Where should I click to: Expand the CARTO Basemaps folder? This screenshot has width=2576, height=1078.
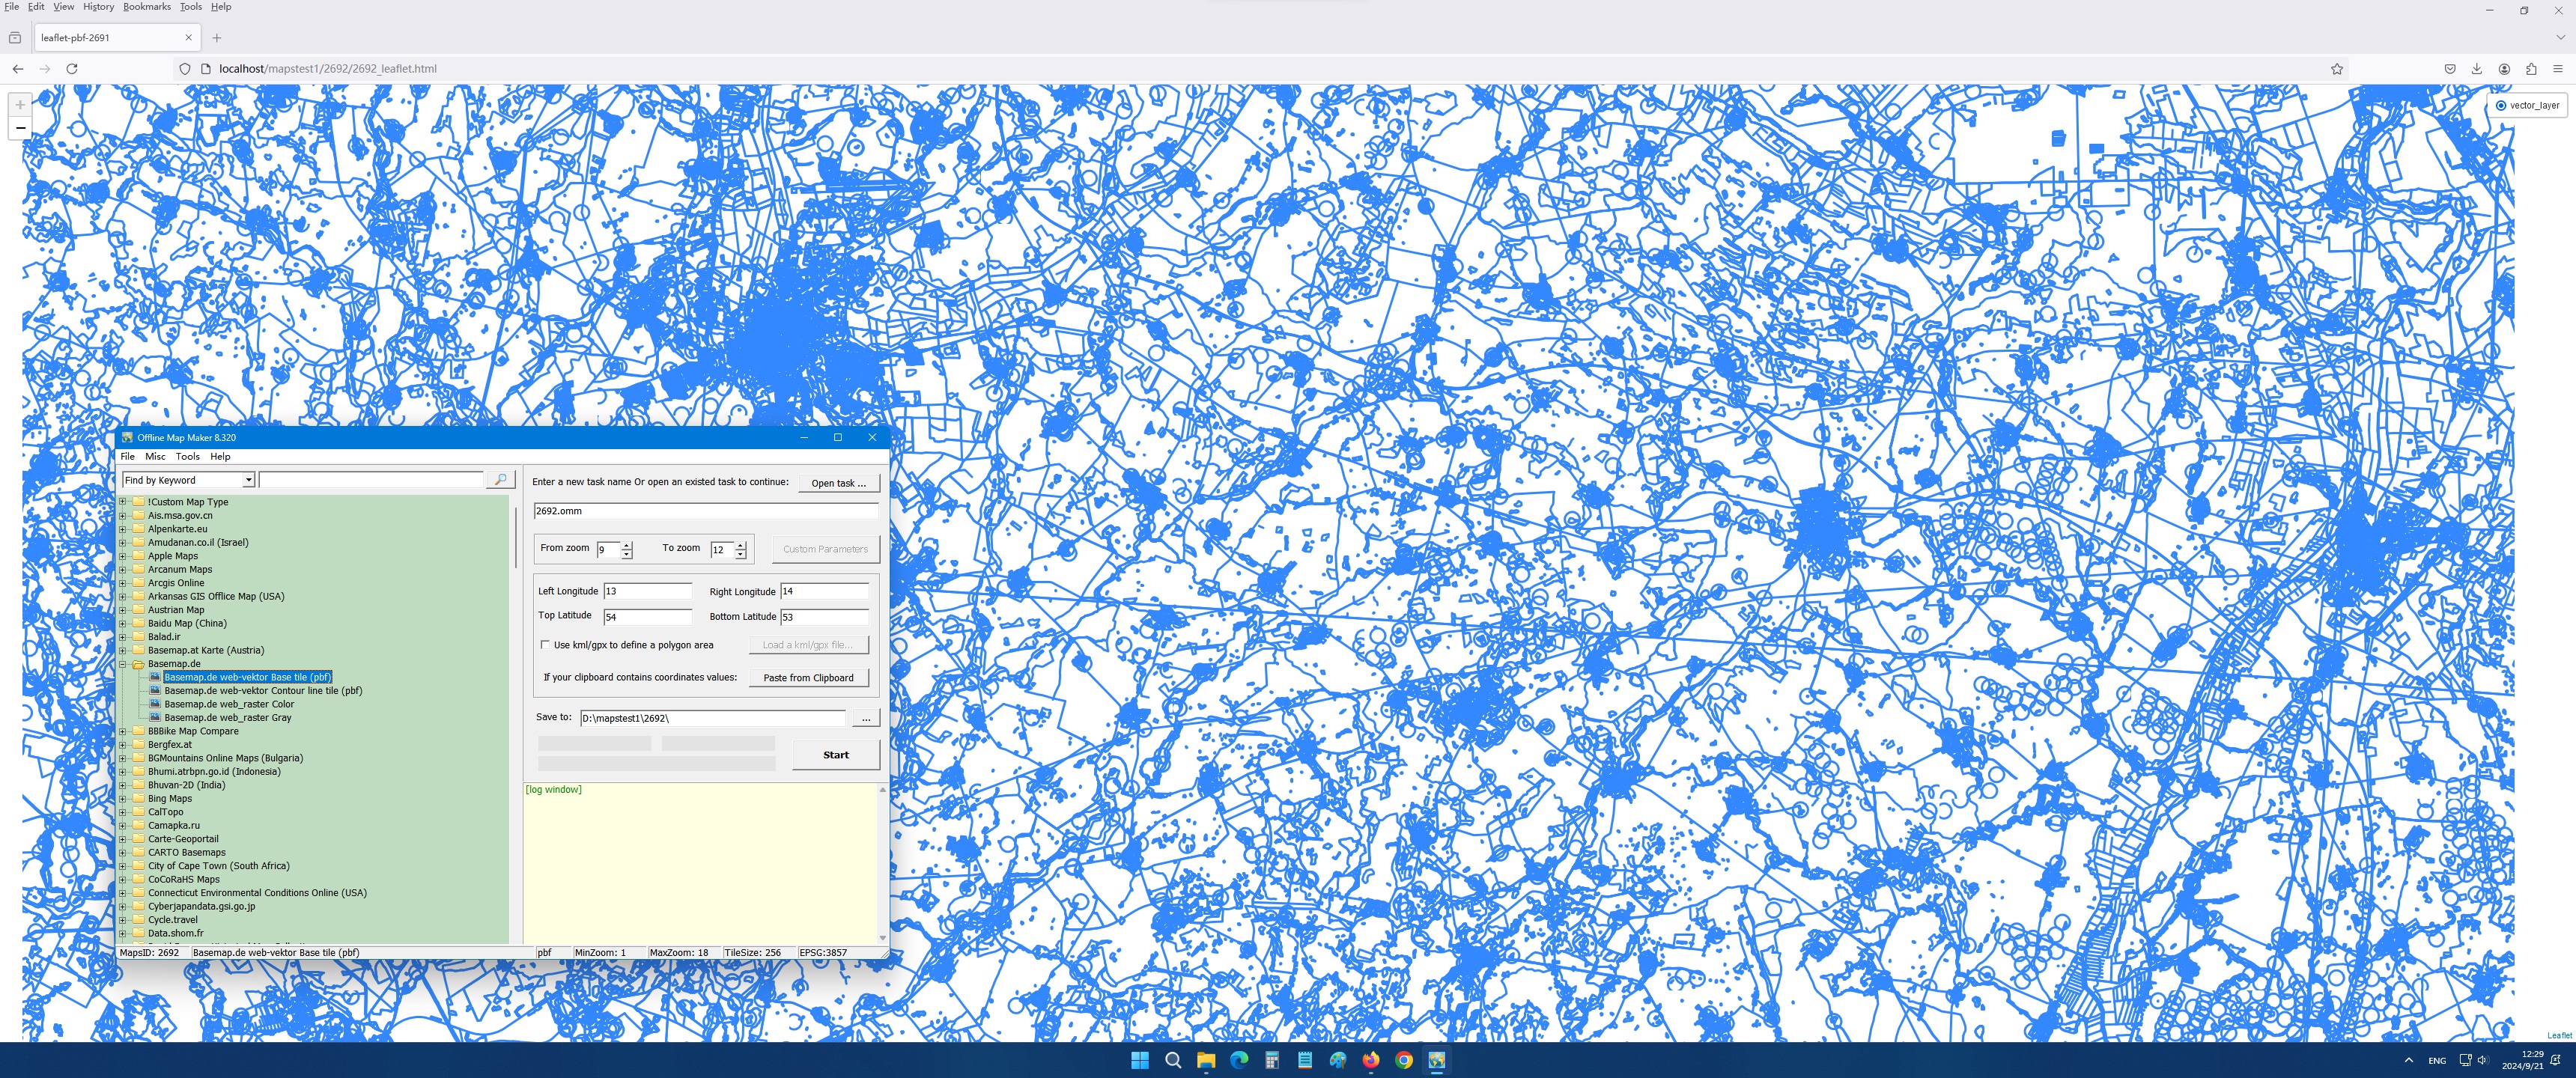tap(123, 852)
